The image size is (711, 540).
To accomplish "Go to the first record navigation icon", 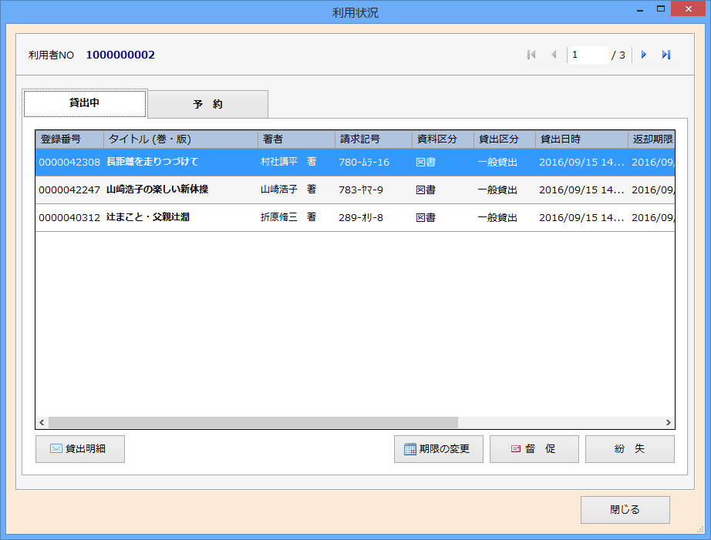I will pos(531,55).
